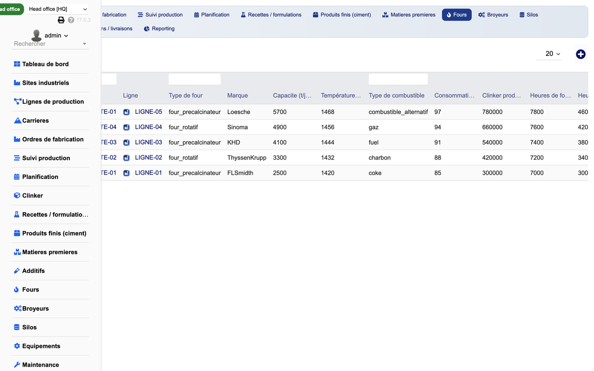
Task: Open the Reporting top tab
Action: [x=159, y=29]
